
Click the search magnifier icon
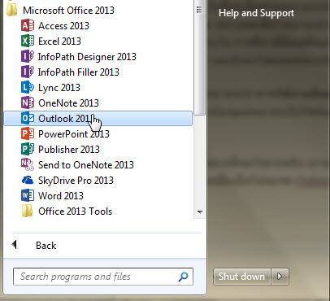point(184,277)
